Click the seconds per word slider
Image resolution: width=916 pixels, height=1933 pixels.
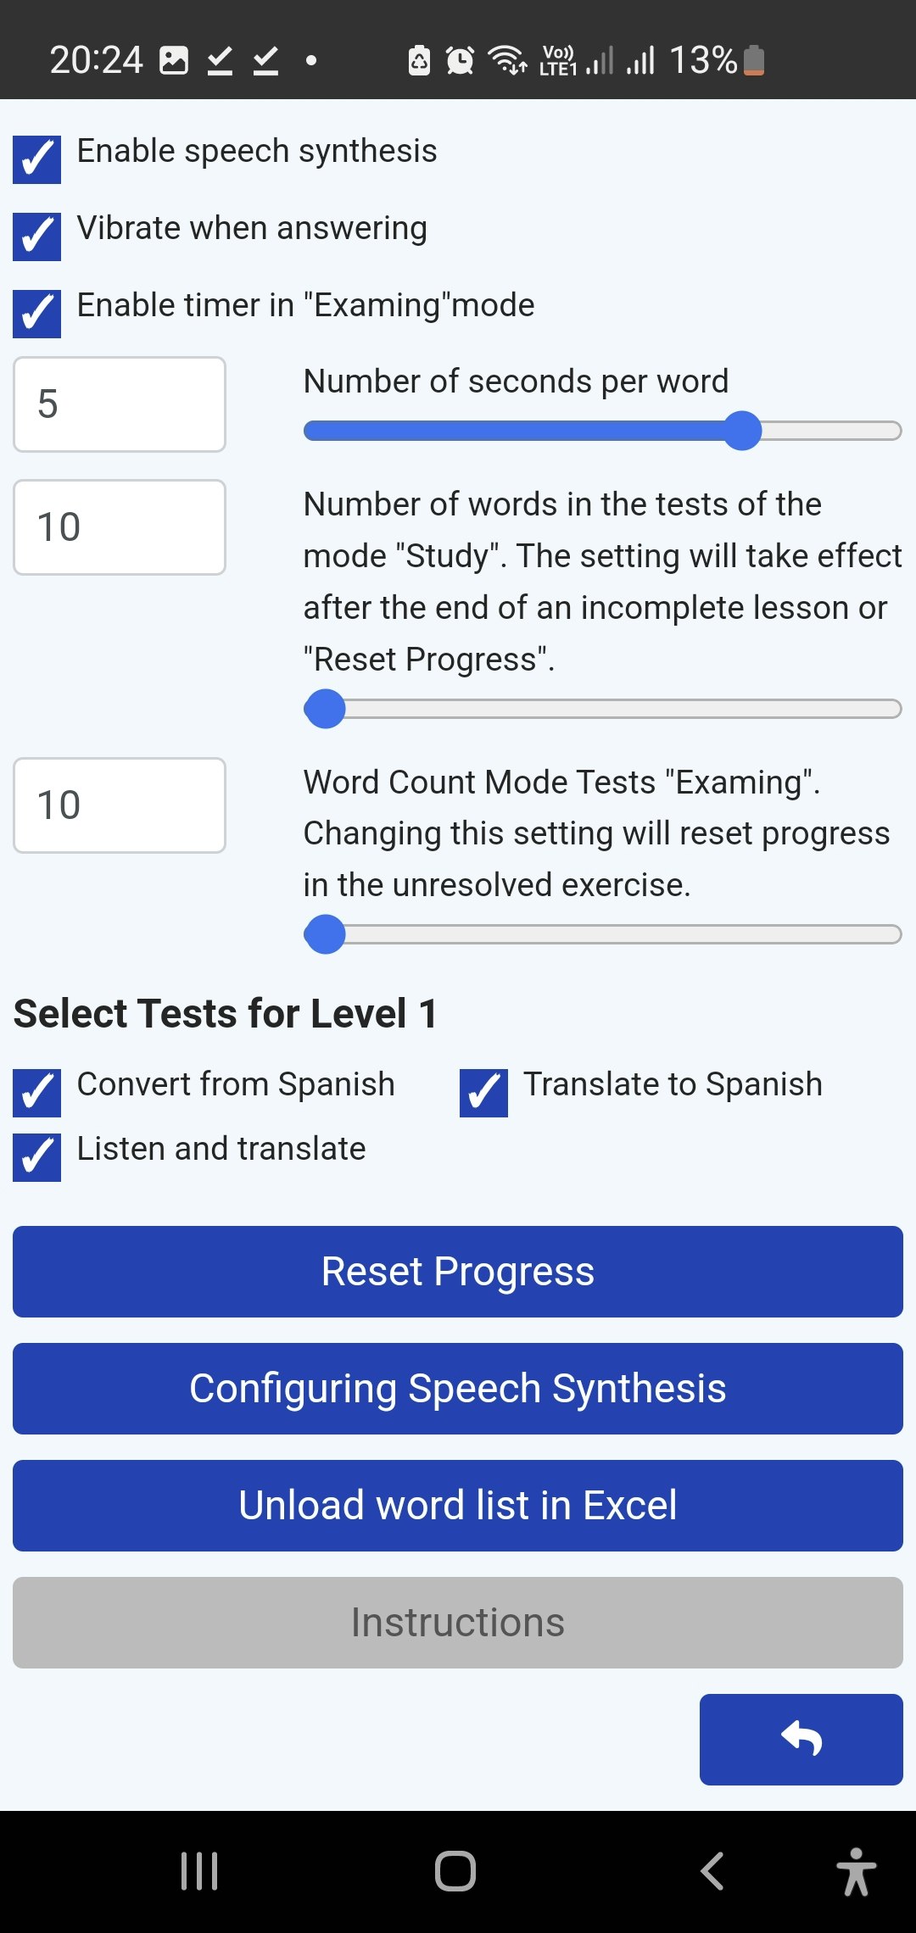tap(602, 431)
